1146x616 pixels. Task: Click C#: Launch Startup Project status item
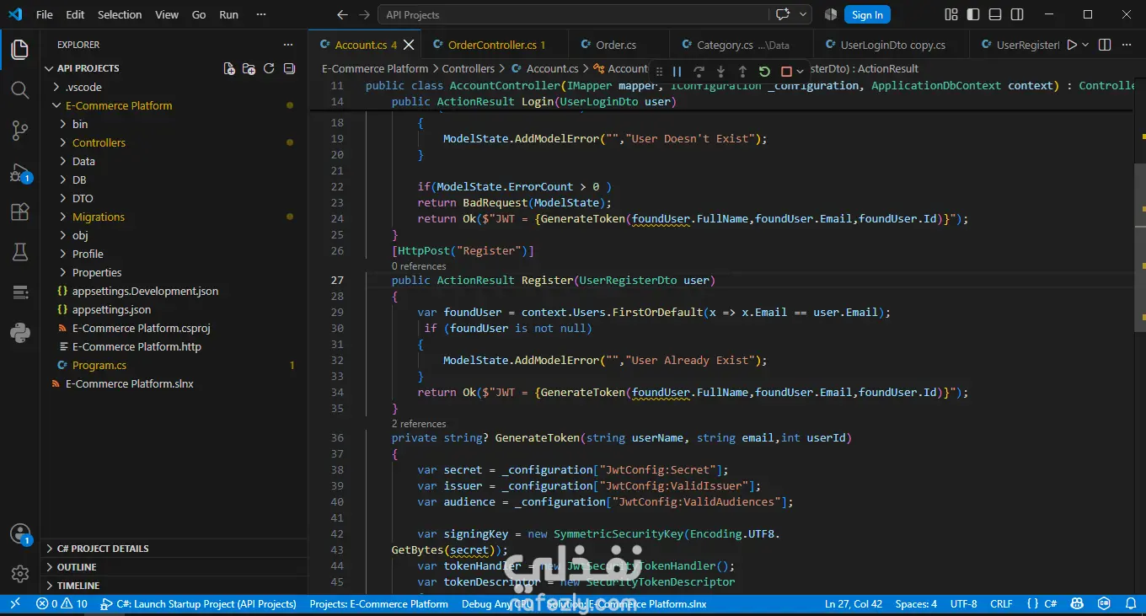coord(198,604)
